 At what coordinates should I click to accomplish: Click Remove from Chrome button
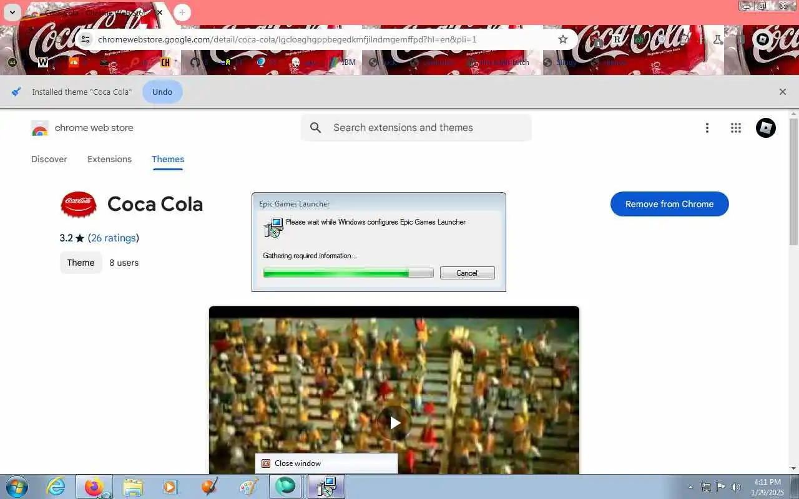(x=669, y=204)
